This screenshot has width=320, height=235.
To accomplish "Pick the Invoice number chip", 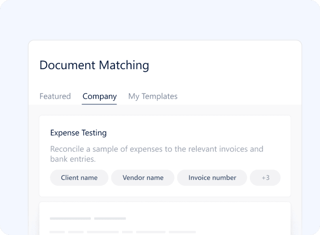I will pos(212,178).
